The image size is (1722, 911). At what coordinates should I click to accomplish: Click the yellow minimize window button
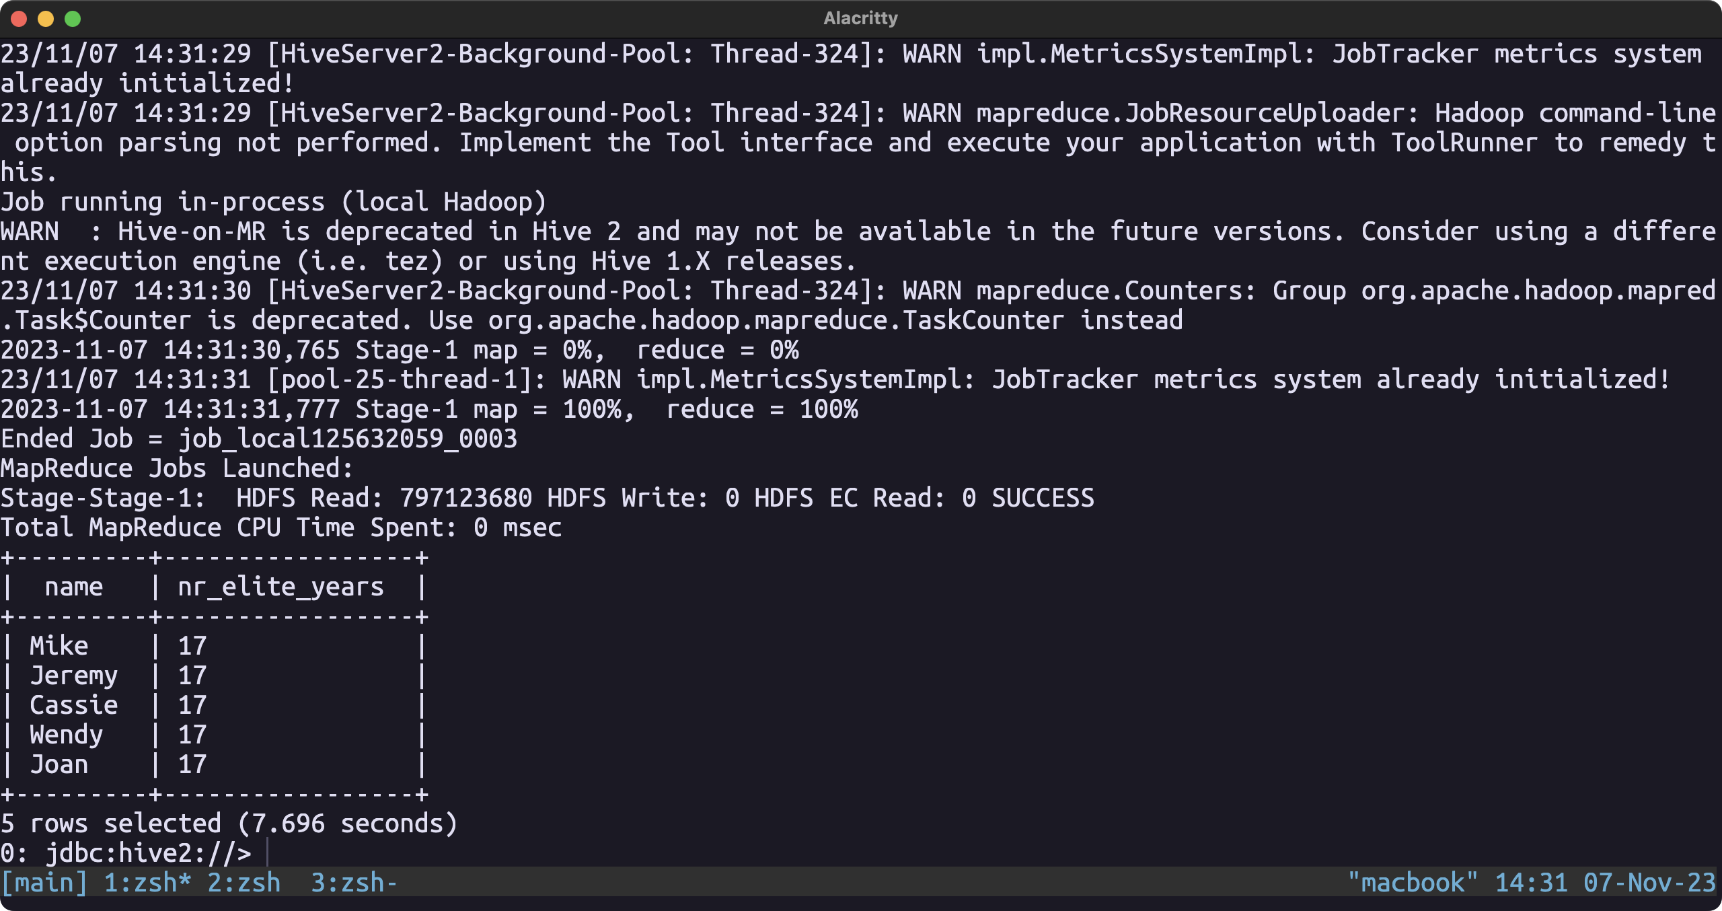tap(46, 19)
